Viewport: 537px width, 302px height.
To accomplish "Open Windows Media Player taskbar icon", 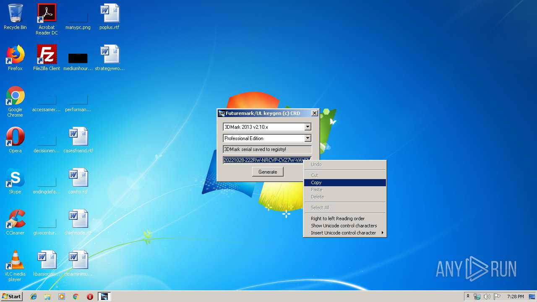I will click(x=62, y=297).
